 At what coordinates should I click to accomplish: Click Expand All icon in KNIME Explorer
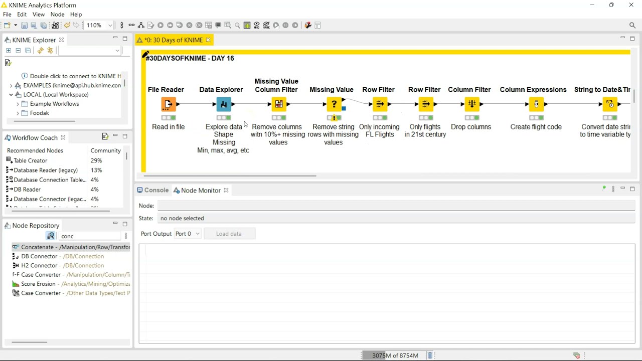coord(8,51)
